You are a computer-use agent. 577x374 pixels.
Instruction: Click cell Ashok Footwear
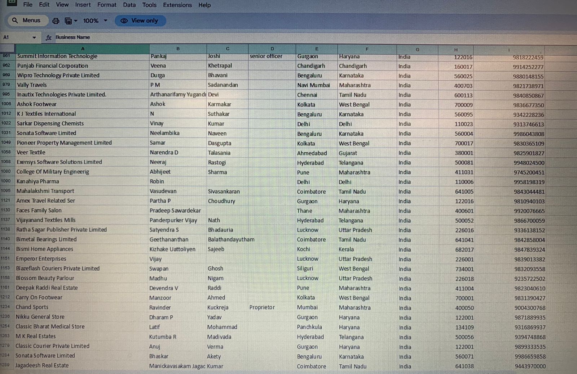click(37, 104)
